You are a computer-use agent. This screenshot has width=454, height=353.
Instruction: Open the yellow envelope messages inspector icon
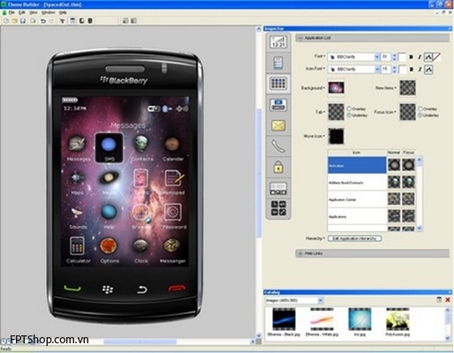(x=278, y=125)
